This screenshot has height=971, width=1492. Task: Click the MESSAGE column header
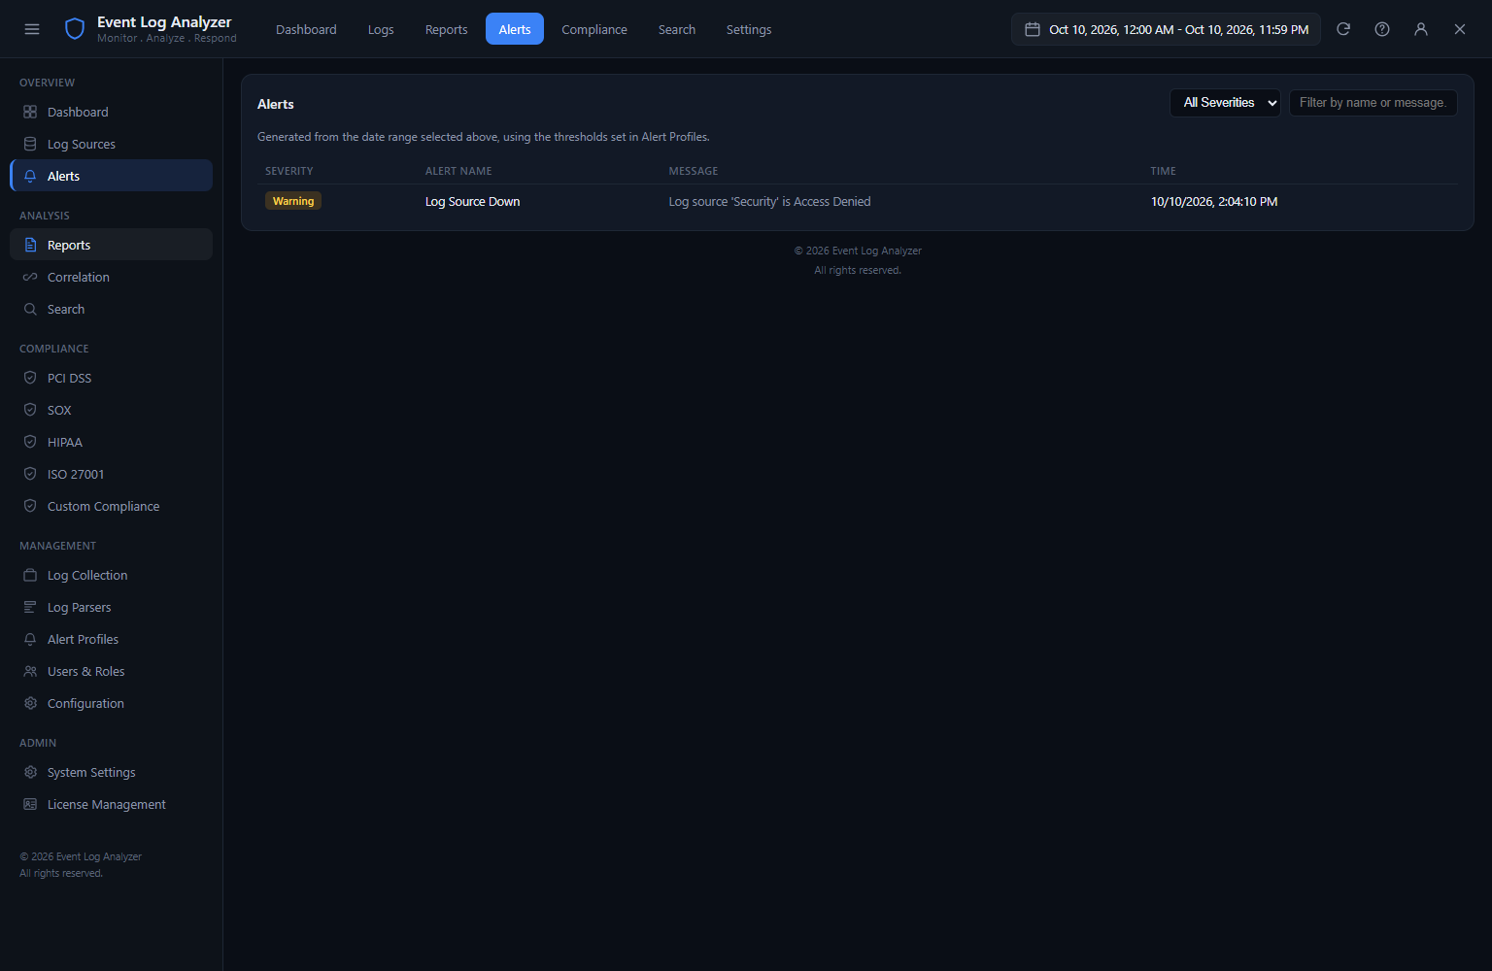pos(694,171)
